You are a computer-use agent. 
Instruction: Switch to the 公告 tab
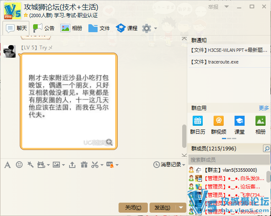pyautogui.click(x=44, y=28)
